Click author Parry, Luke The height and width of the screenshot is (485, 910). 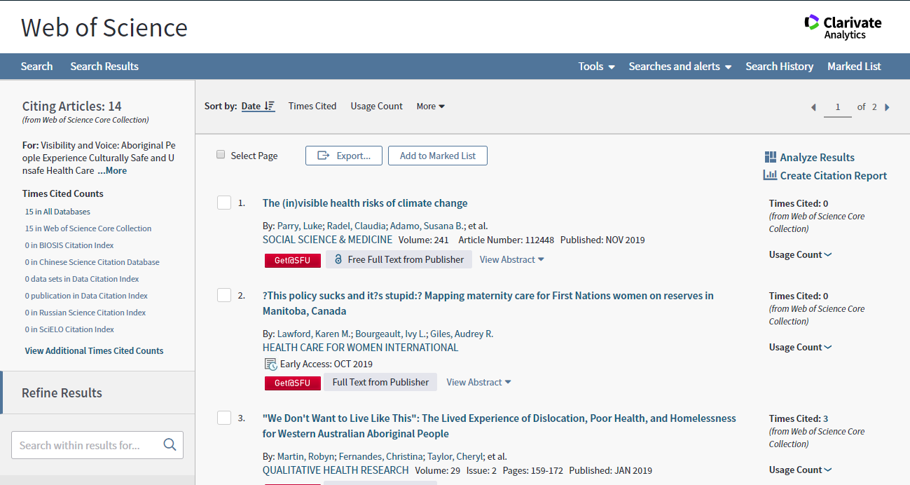[x=301, y=226]
